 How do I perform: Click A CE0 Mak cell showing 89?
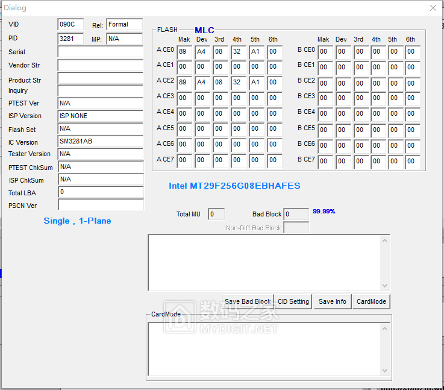184,51
